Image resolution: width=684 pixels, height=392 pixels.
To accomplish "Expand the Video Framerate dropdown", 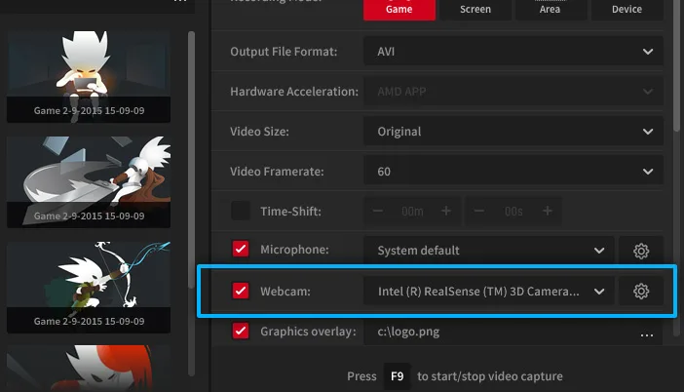I will pos(513,171).
